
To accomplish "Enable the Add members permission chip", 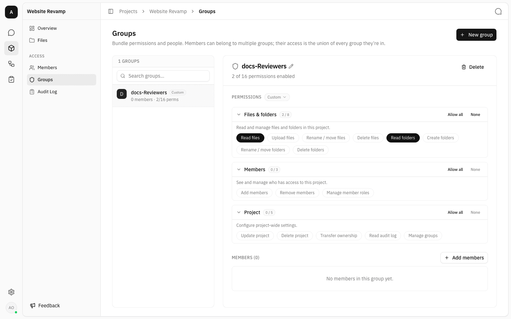I will point(254,193).
